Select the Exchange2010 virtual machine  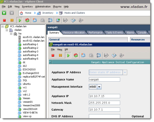tap(31, 73)
